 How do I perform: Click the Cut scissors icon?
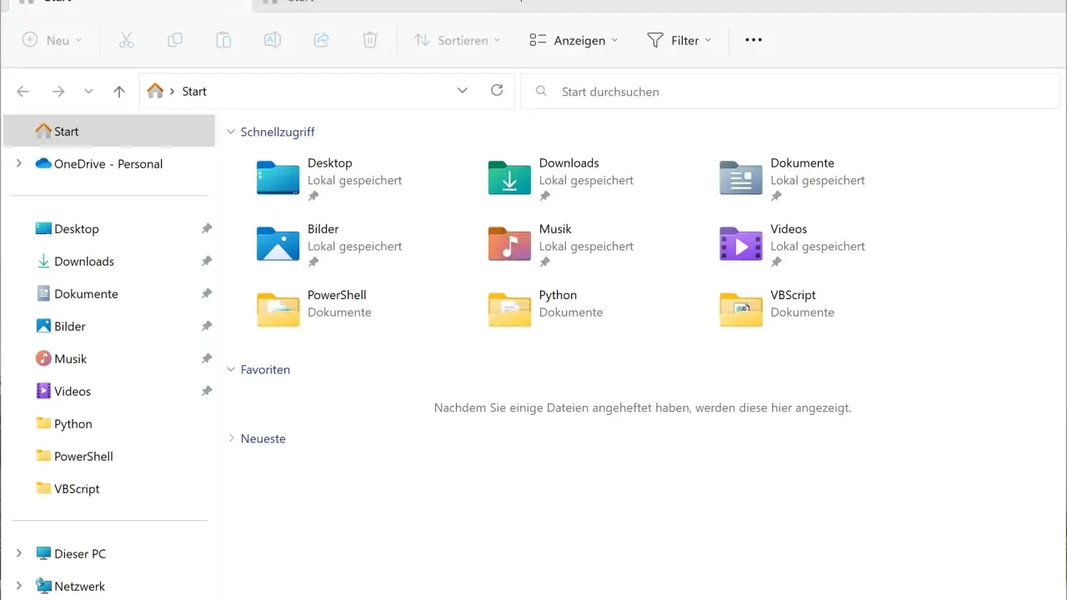tap(126, 40)
